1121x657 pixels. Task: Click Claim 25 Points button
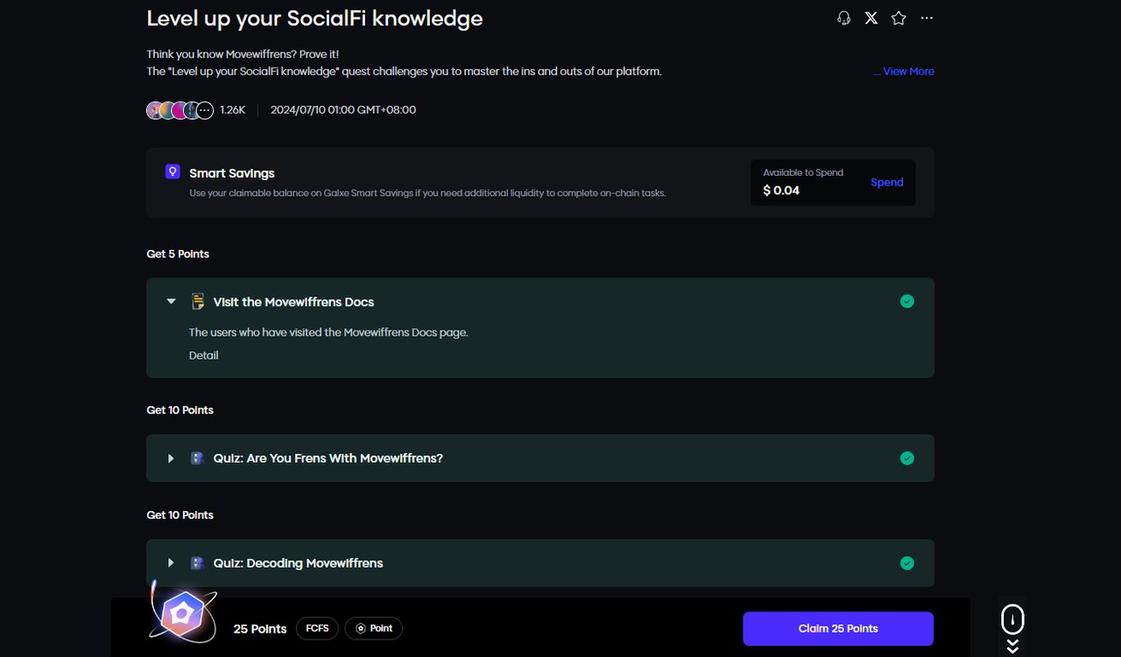[x=838, y=628]
